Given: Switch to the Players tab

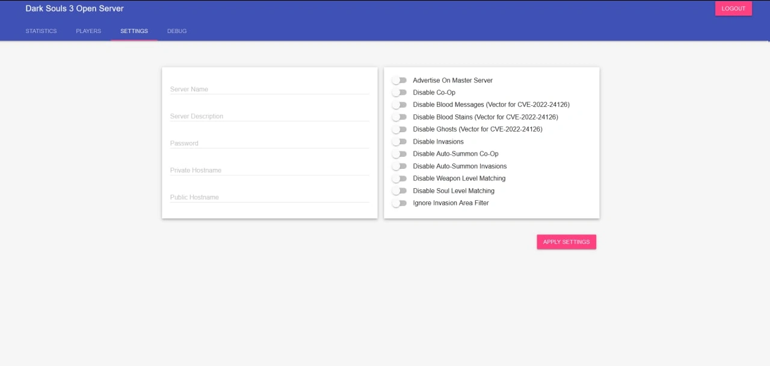Looking at the screenshot, I should tap(88, 31).
